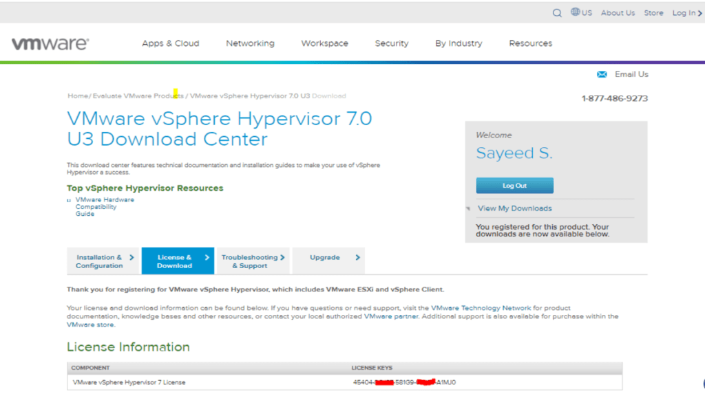
Task: Click the chevron on Troubleshooting & Support tab
Action: 282,256
